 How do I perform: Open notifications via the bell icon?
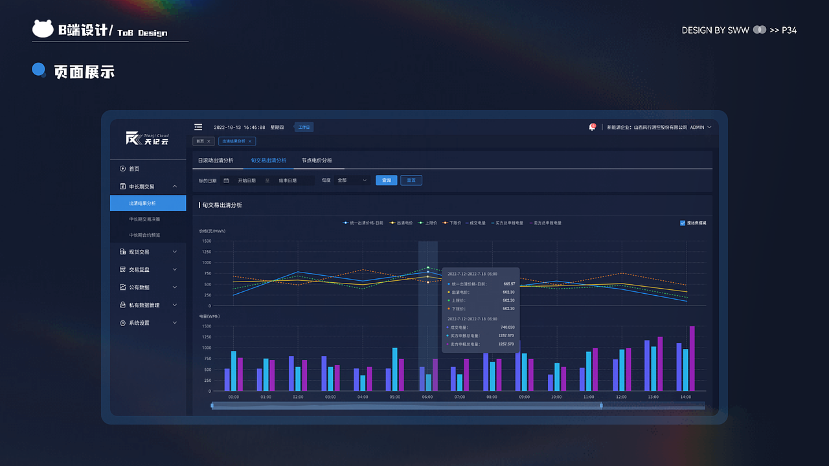[x=591, y=127]
